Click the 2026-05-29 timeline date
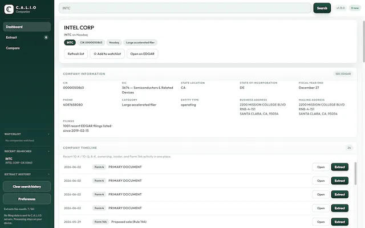Image resolution: width=365 pixels, height=228 pixels. pos(72,222)
